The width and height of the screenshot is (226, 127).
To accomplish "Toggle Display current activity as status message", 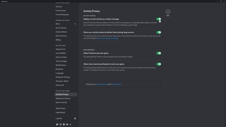I will point(159,19).
